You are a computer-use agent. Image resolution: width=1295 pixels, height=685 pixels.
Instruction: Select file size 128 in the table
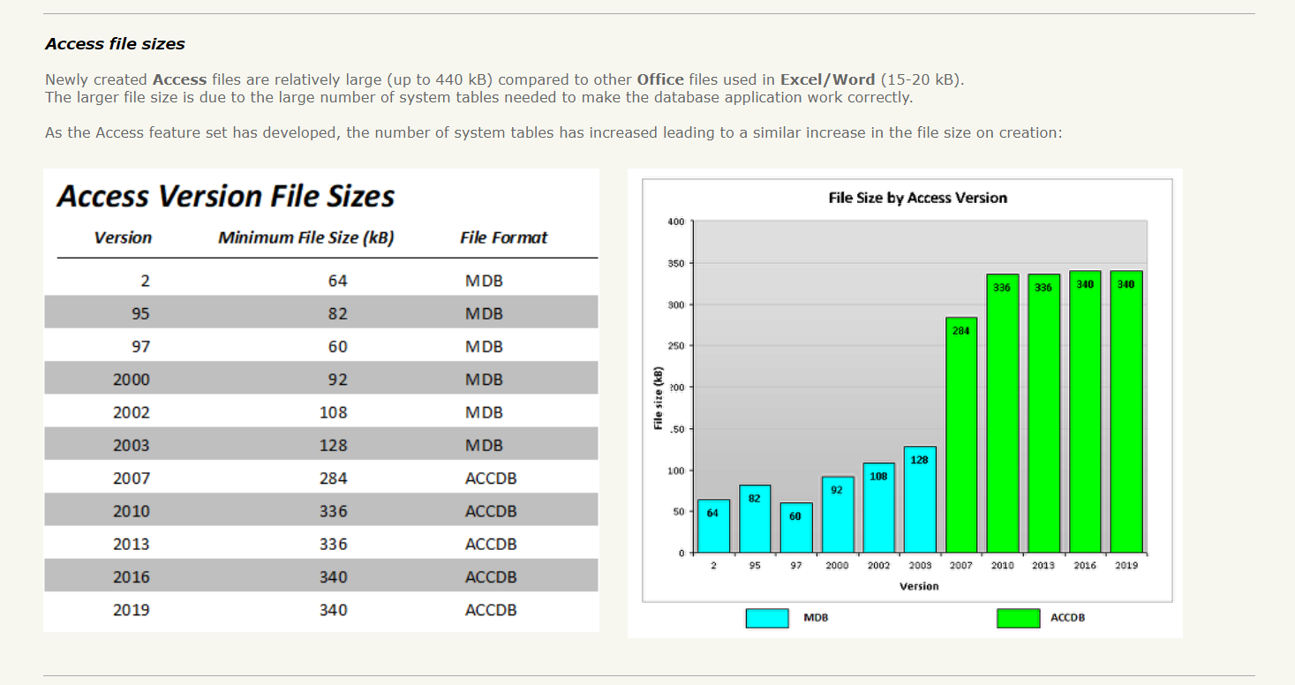pos(334,445)
